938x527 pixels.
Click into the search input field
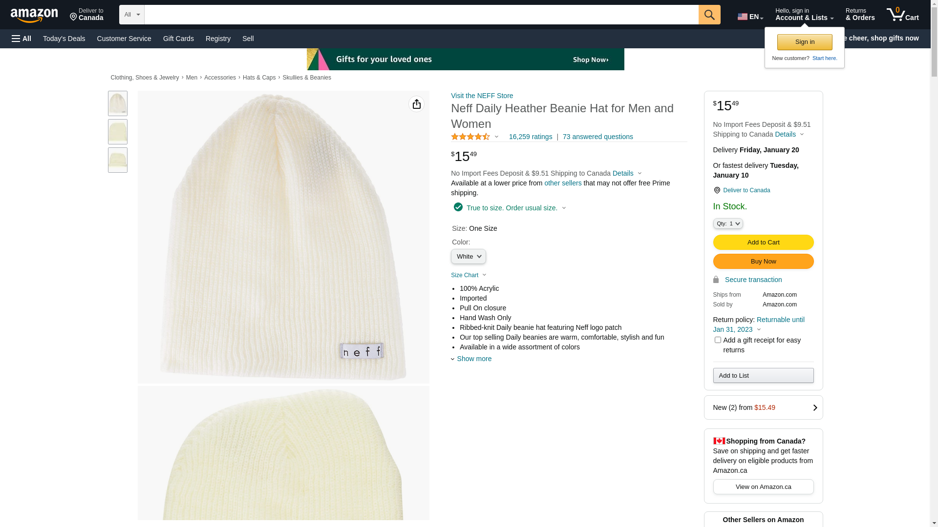coord(421,15)
